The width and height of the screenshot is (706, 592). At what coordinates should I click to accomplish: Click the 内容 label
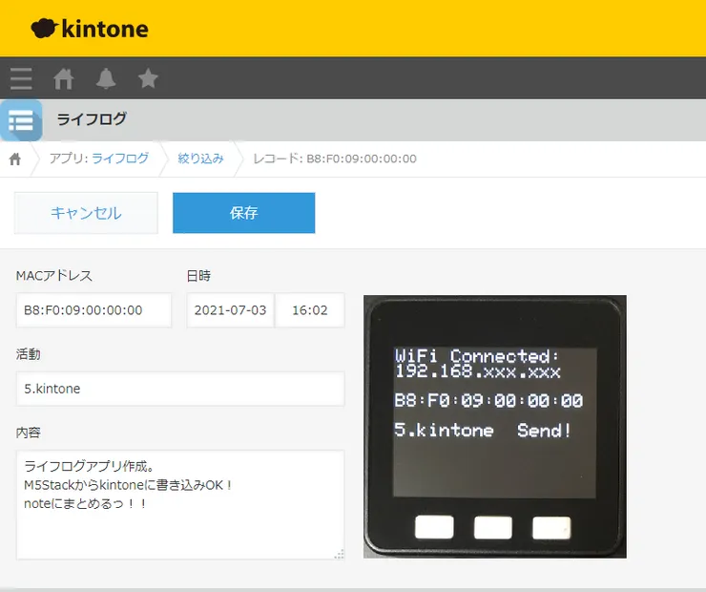pos(29,433)
